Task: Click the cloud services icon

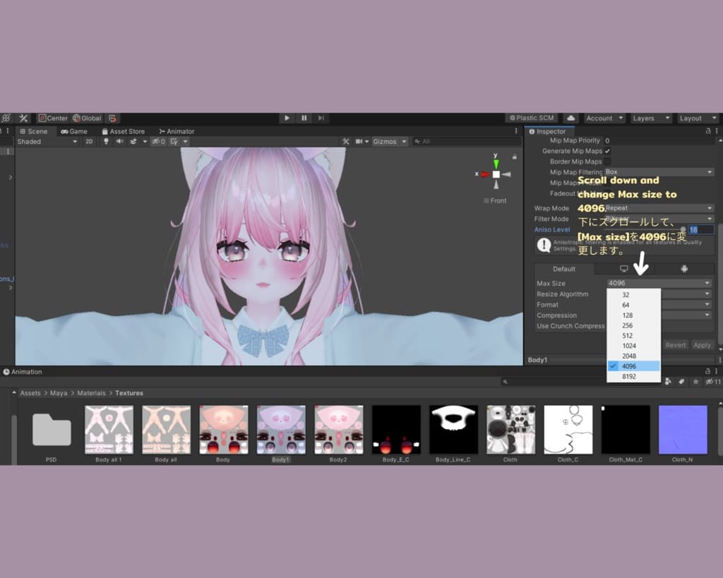Action: pyautogui.click(x=571, y=118)
